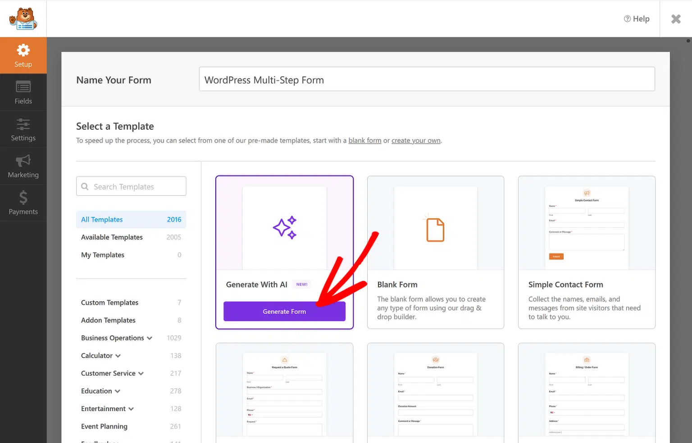Follow the 'blank form' link
Image resolution: width=692 pixels, height=443 pixels.
364,140
